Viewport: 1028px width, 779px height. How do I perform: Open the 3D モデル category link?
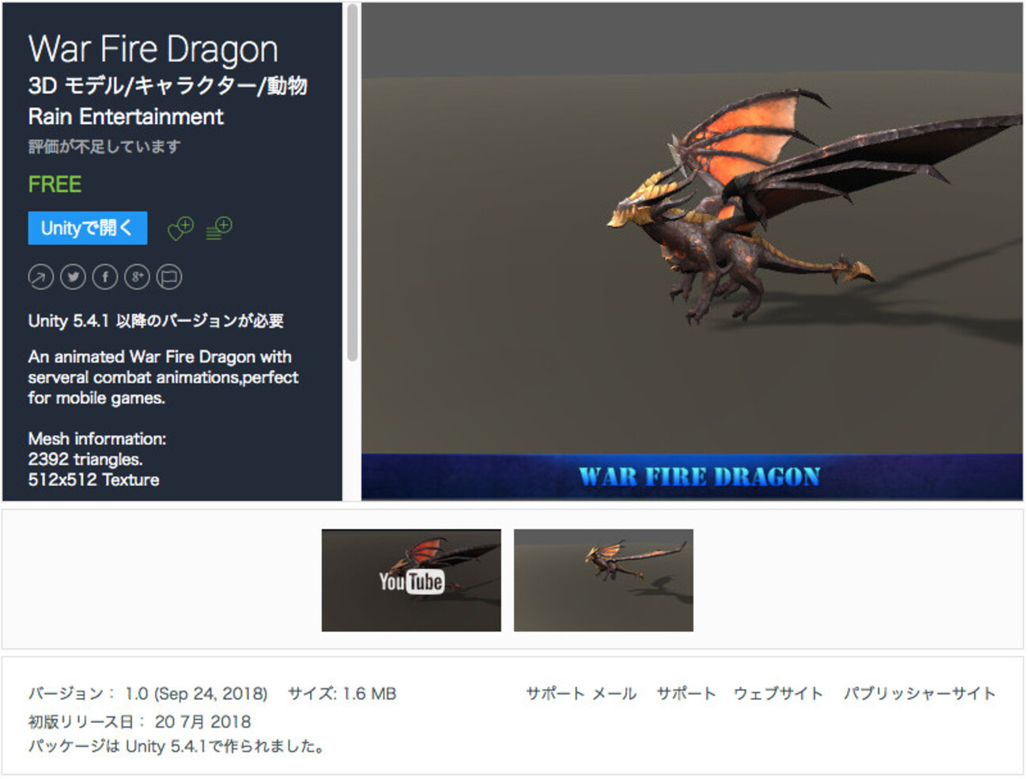tap(76, 85)
